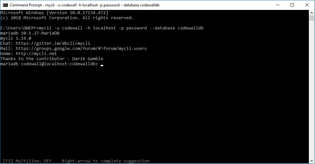Click the gitter.im chat URL
The width and height of the screenshot is (315, 164).
pos(53,43)
